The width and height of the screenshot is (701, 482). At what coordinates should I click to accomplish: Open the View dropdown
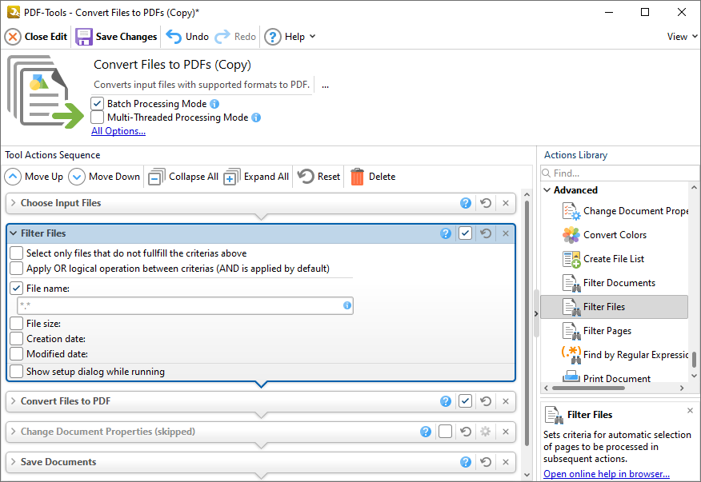click(679, 36)
